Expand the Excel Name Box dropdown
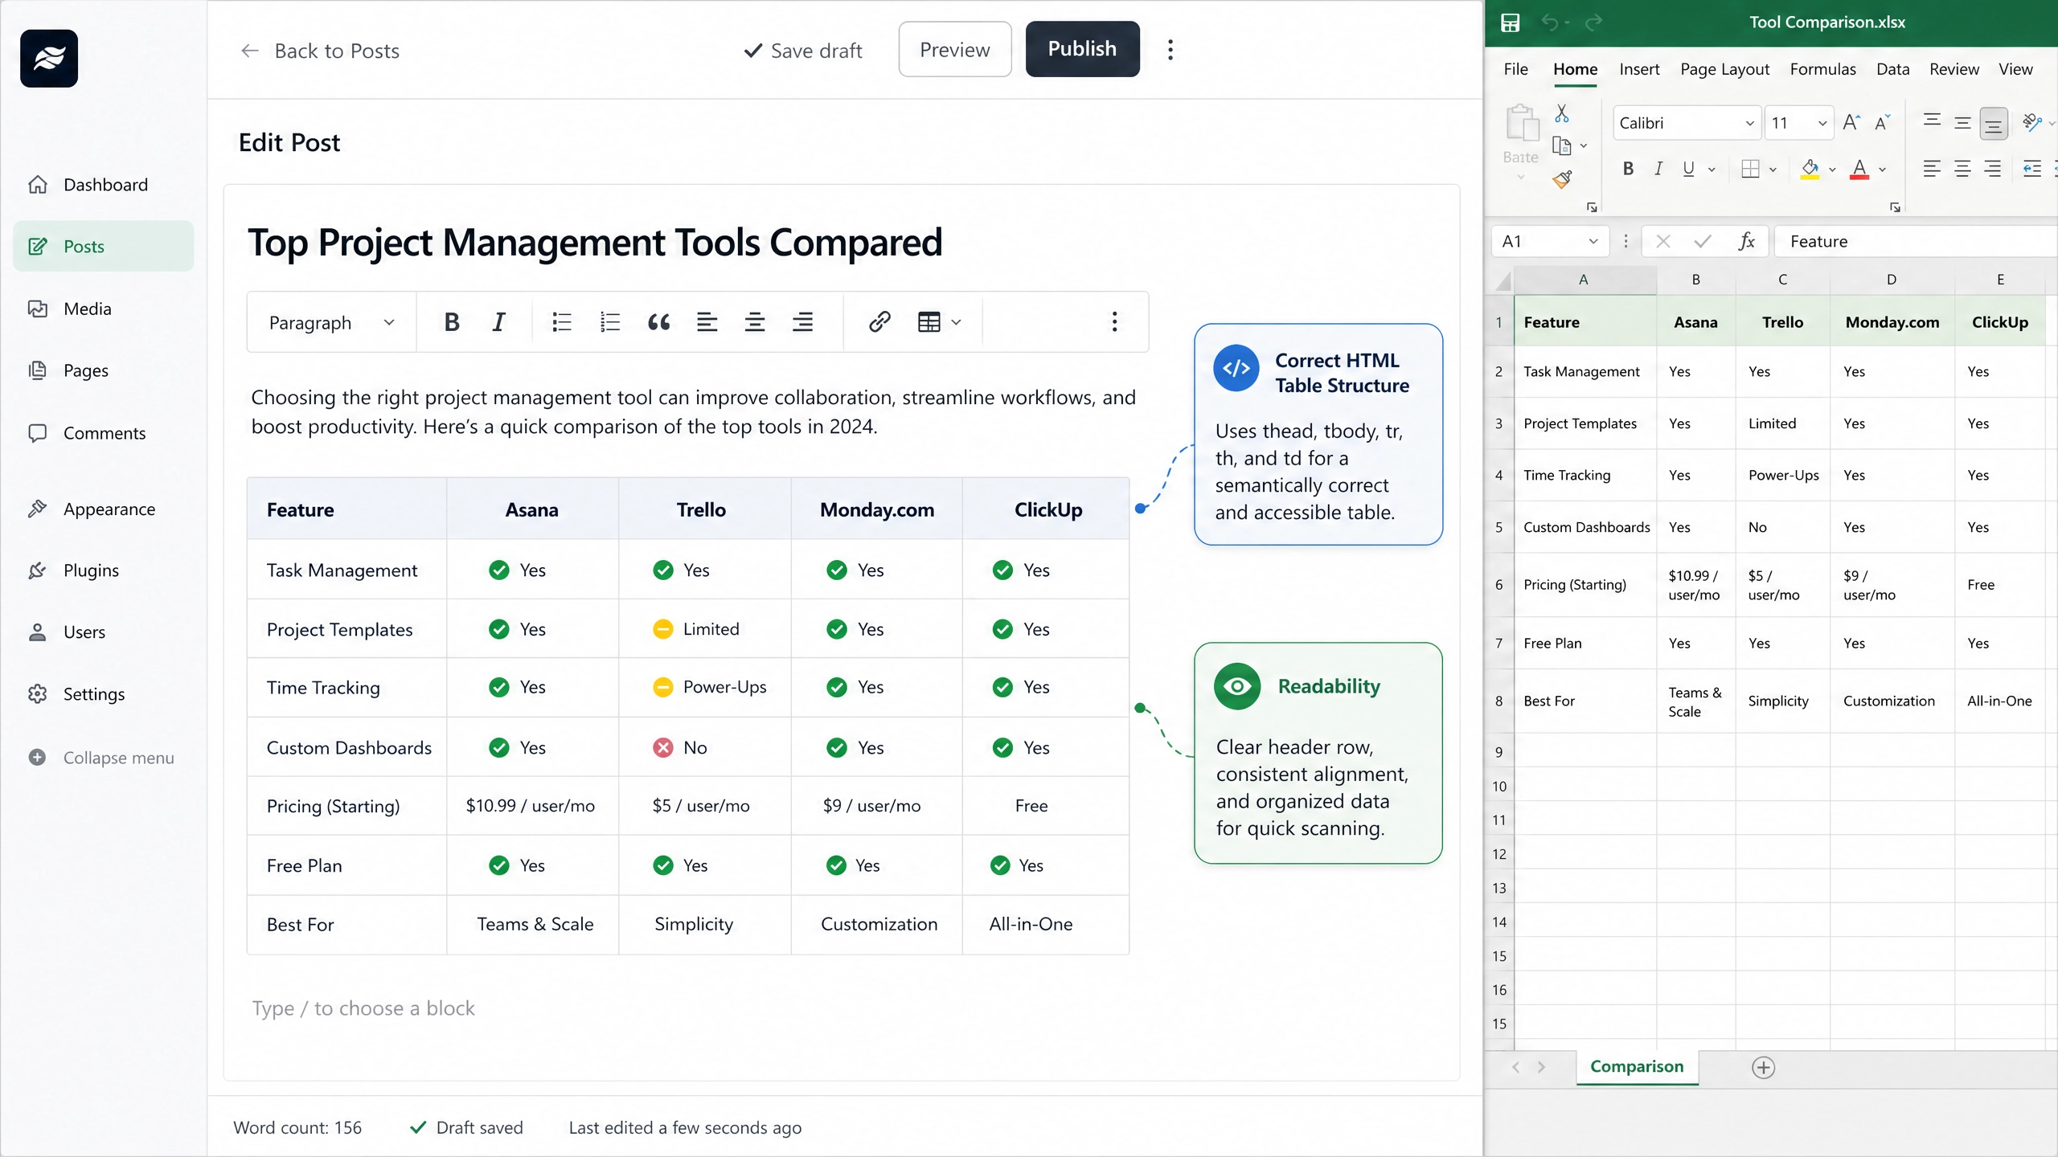Screen dimensions: 2058x1157 (x=1593, y=241)
